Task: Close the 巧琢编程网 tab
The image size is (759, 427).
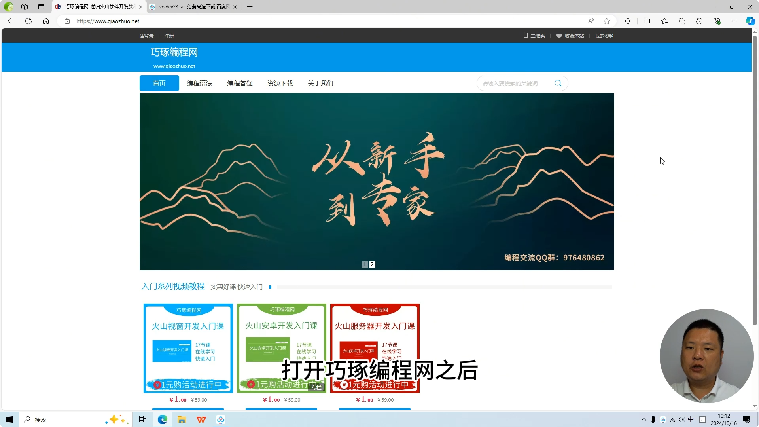Action: pyautogui.click(x=140, y=7)
